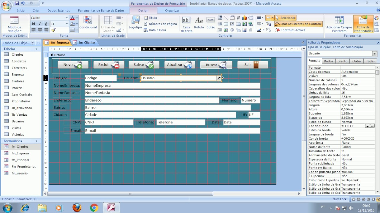Open the Dados Externos ribbon tab
The height and width of the screenshot is (213, 380).
point(59,10)
